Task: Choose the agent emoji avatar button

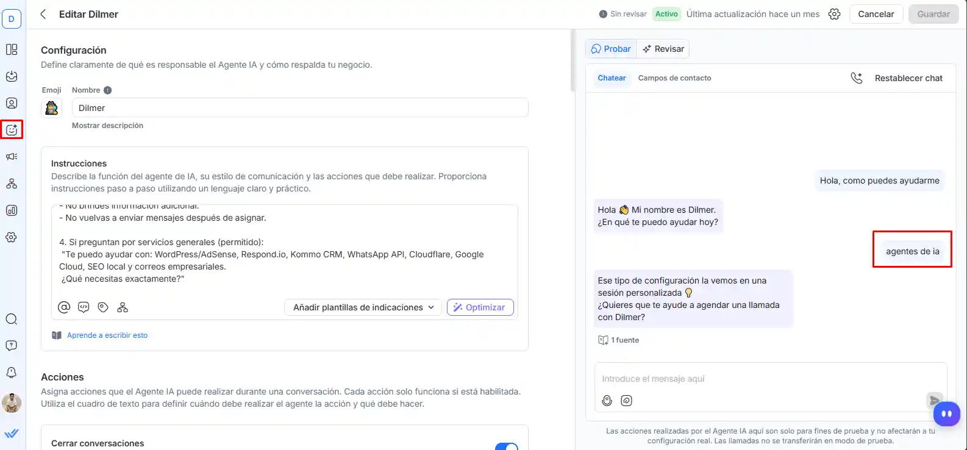Action: 52,108
